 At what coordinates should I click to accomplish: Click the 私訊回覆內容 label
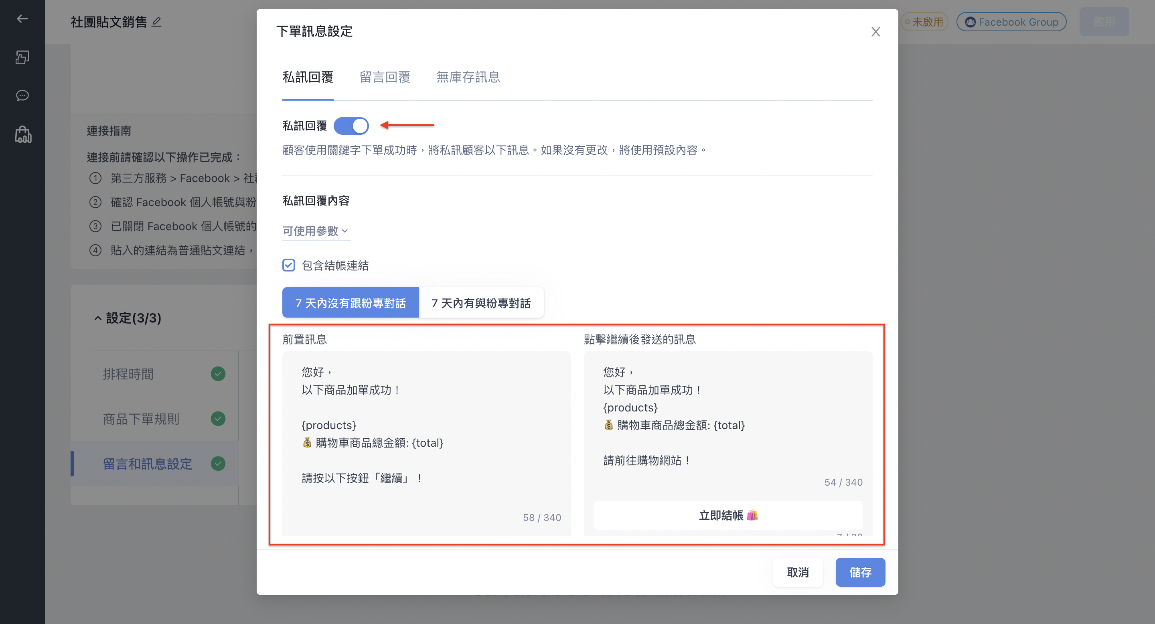pos(316,201)
